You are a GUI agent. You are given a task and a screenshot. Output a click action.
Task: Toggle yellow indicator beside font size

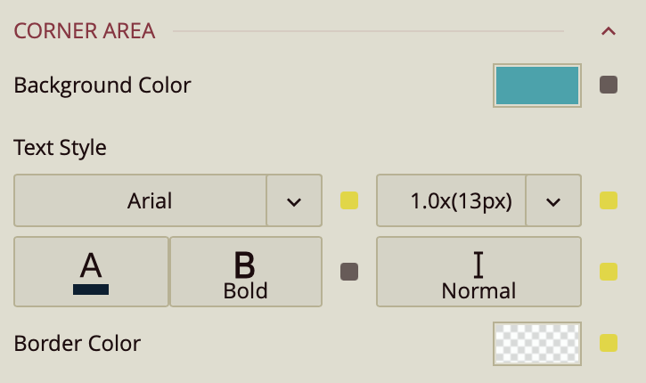609,200
